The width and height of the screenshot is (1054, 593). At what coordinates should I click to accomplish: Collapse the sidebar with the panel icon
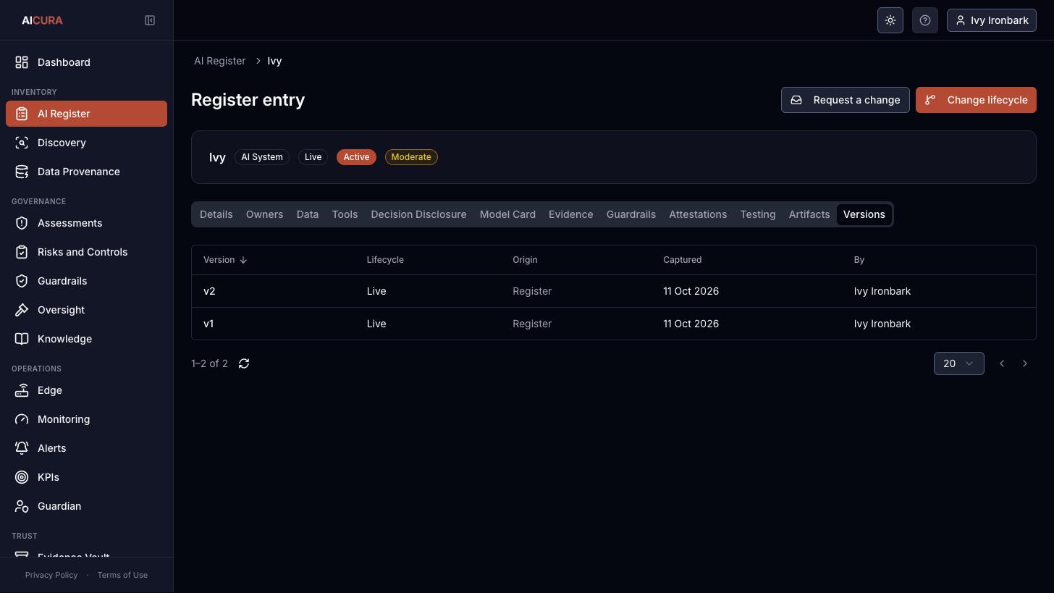click(x=150, y=20)
